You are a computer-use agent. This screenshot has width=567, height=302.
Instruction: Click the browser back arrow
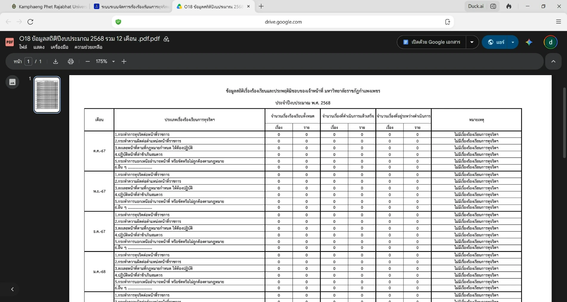(x=8, y=22)
